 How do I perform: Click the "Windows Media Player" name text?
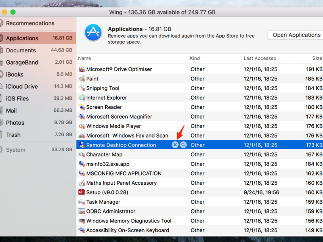pos(113,126)
